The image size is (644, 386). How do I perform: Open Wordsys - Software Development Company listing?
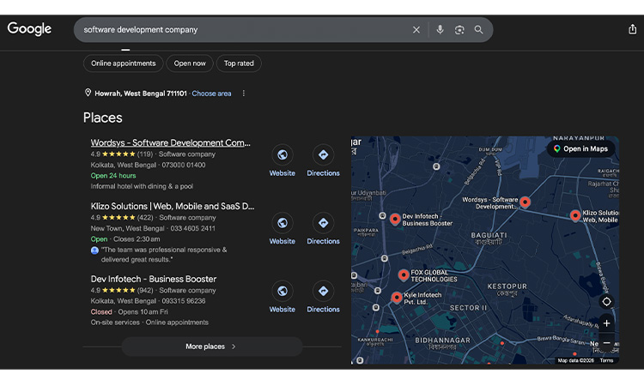(171, 142)
